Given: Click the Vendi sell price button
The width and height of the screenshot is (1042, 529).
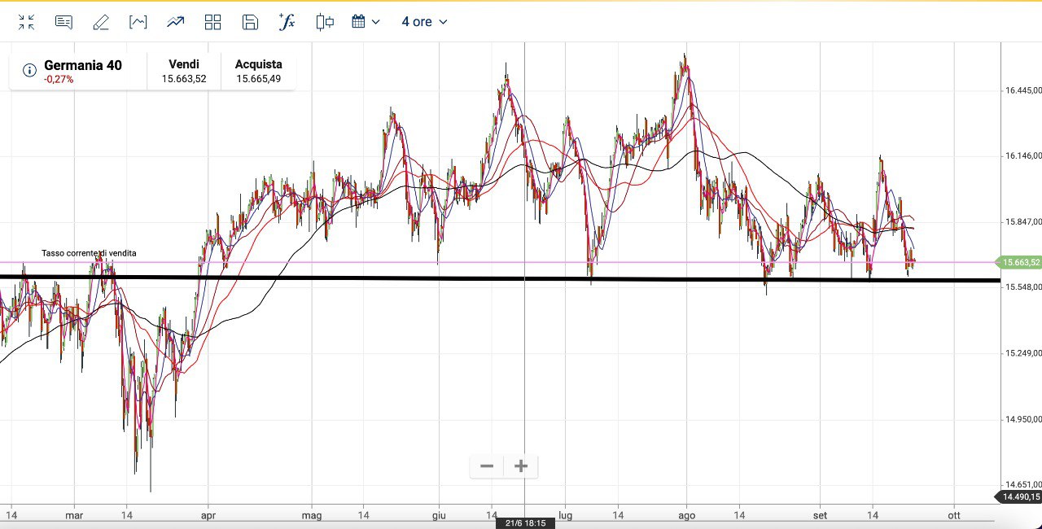Looking at the screenshot, I should 184,72.
